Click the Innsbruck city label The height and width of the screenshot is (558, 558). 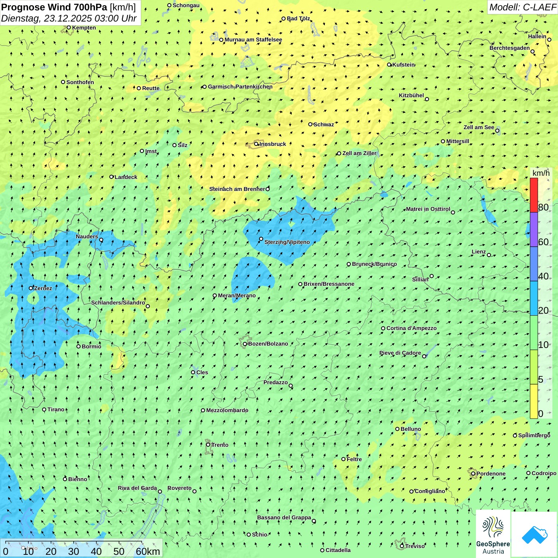pos(273,144)
